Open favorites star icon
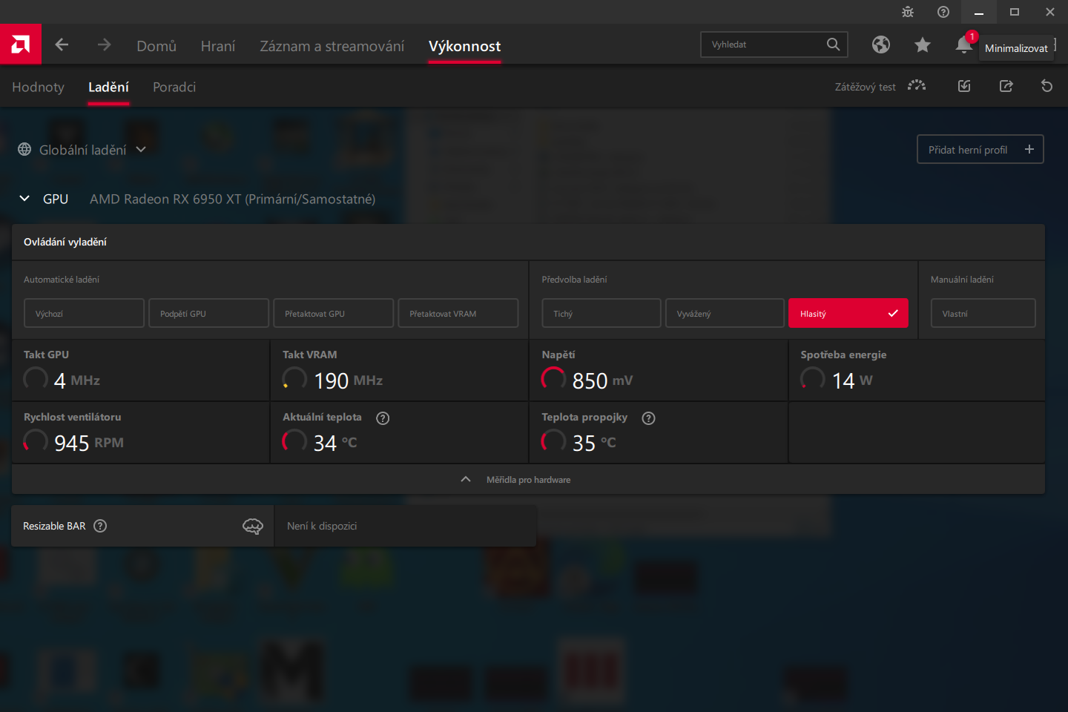 (923, 44)
